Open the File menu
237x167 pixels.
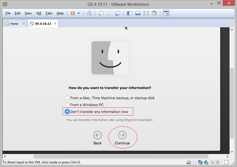(x=8, y=13)
